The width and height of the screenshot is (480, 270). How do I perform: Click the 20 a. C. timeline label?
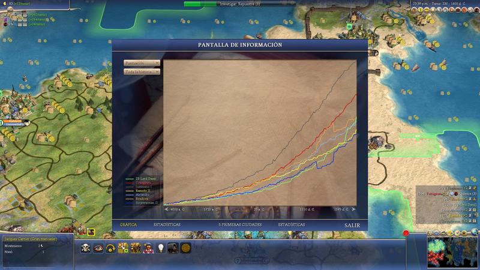coord(259,209)
